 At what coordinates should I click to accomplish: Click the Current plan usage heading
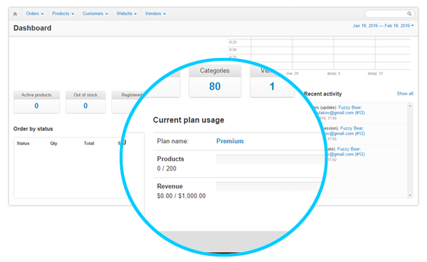click(188, 120)
